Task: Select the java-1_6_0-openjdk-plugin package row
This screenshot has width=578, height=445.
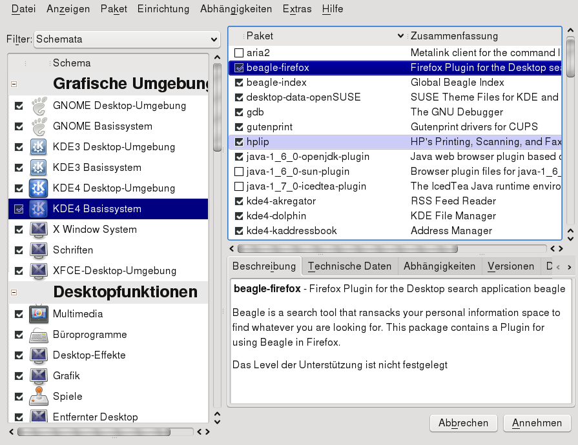Action: [x=395, y=157]
